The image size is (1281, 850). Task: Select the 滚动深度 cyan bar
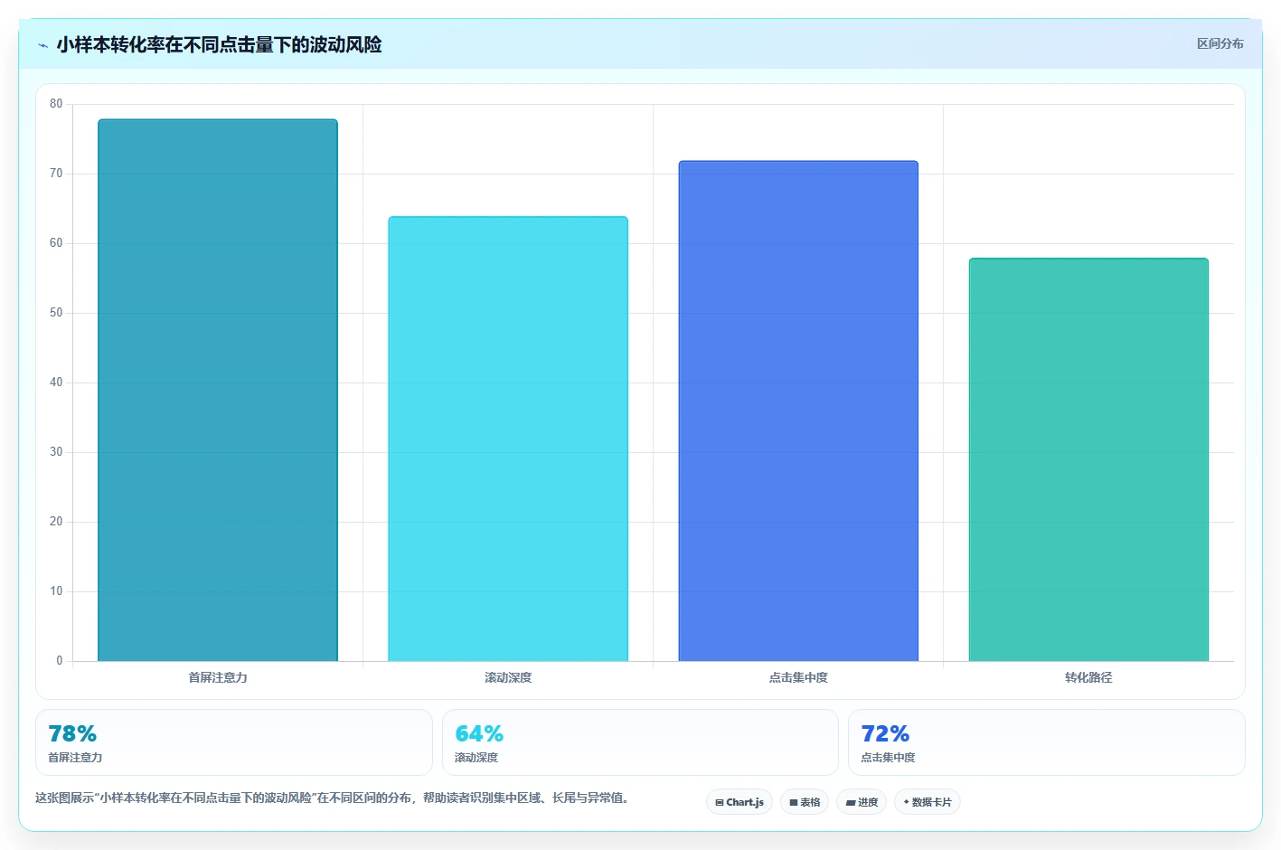tap(508, 439)
